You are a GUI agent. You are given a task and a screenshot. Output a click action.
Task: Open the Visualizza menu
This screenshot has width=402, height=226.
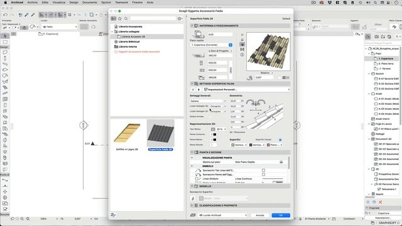[x=58, y=3]
